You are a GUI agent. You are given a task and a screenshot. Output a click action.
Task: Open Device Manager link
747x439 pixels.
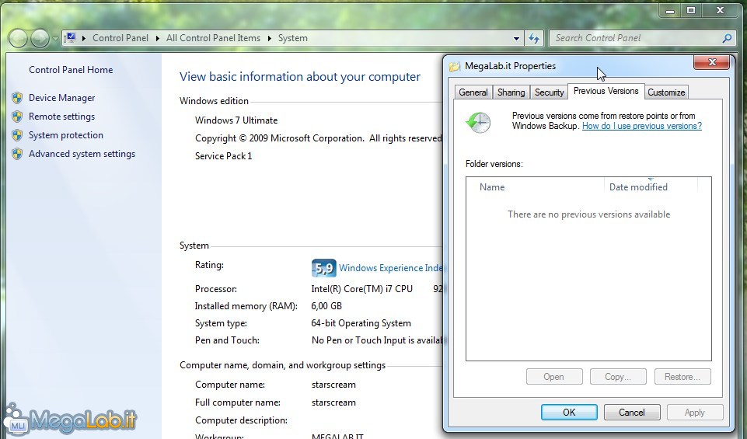[62, 98]
